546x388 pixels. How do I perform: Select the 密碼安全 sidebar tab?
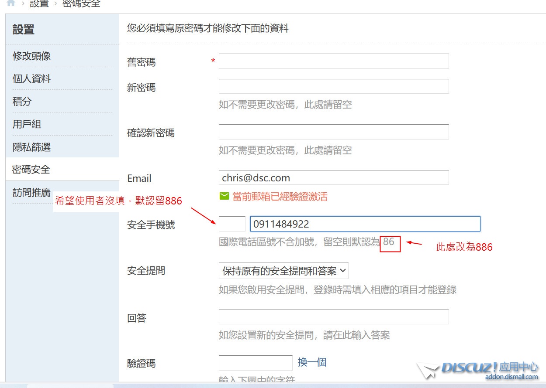pos(31,170)
